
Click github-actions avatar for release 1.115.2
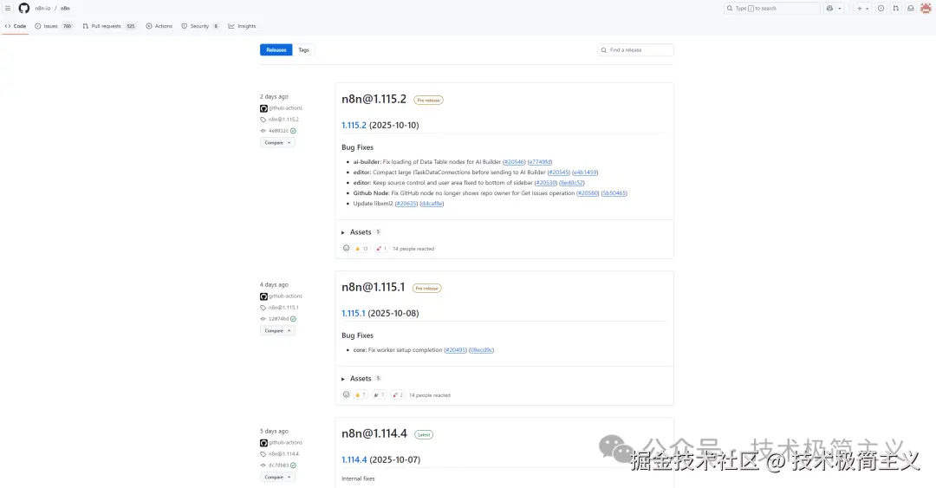[x=263, y=108]
